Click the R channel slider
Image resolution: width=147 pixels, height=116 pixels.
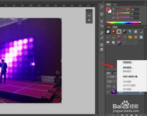[x=123, y=9]
